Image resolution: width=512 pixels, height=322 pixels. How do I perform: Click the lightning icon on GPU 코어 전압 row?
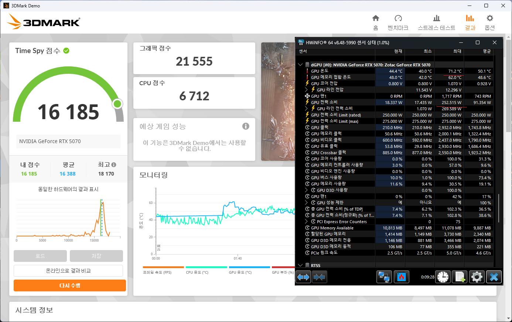pos(307,84)
